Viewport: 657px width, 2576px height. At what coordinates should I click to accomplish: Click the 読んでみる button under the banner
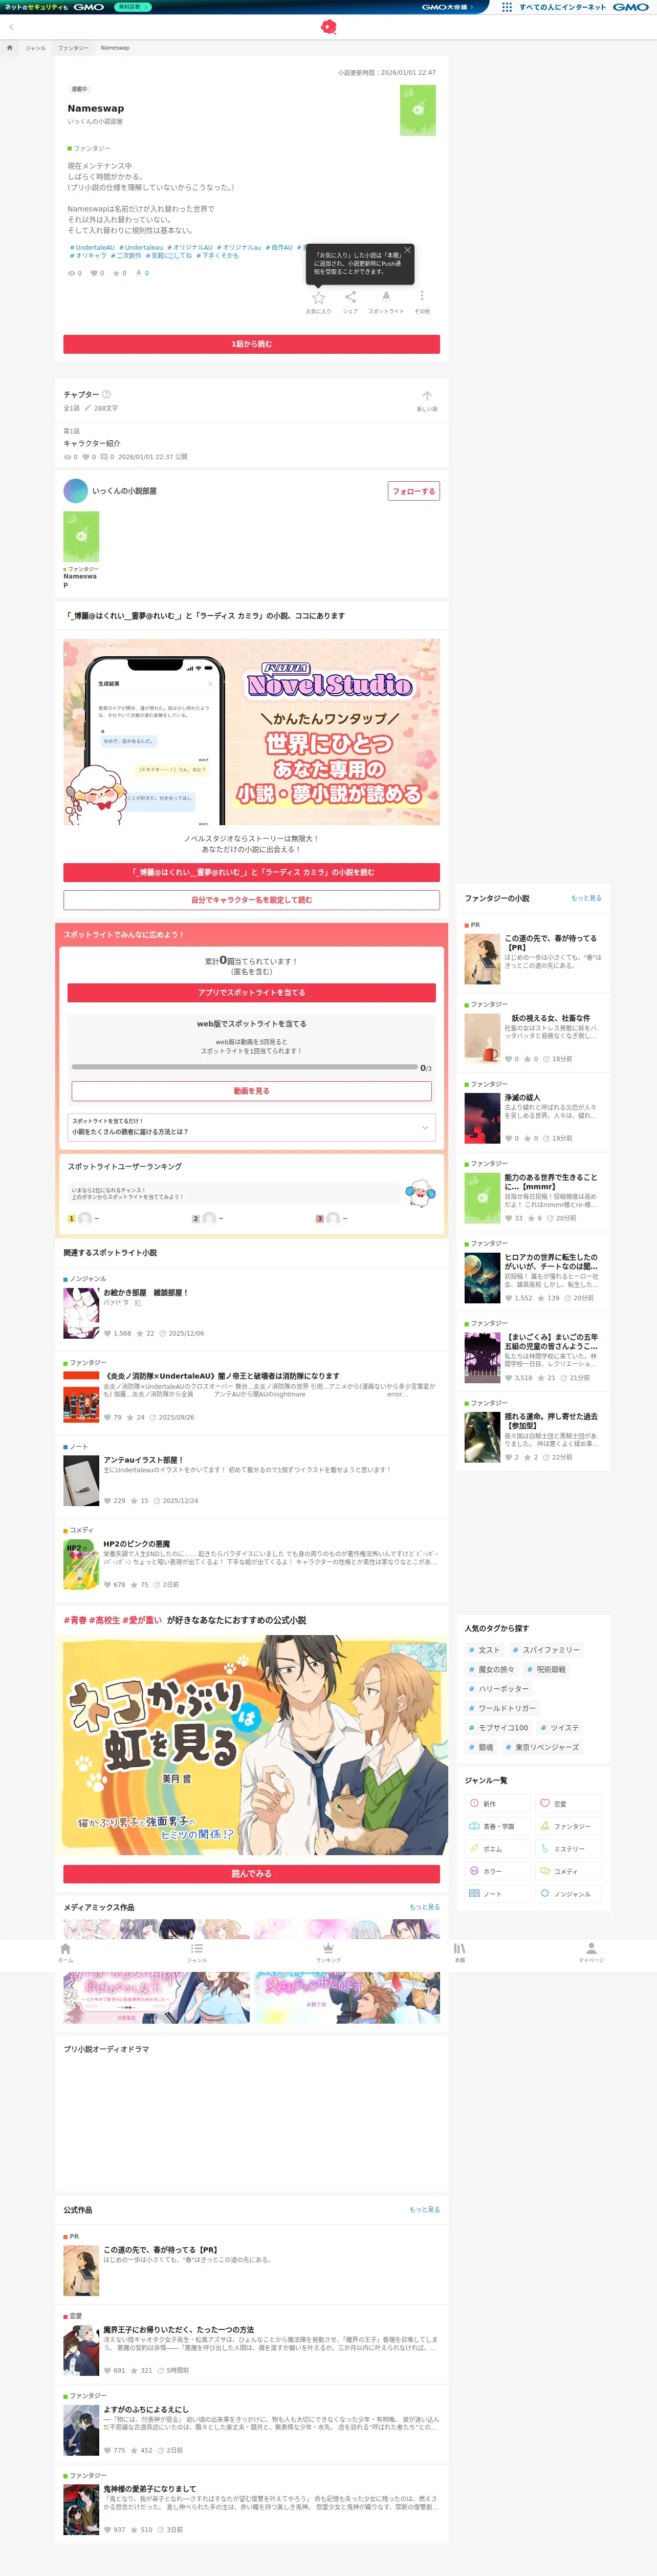tap(251, 1874)
